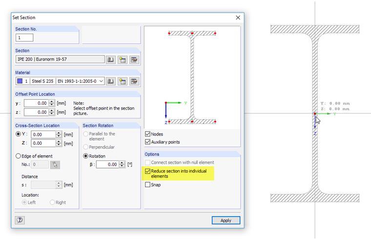Screen dimensions: 371x240
Task: Increase offset y value with up arrow
Action: 52,101
